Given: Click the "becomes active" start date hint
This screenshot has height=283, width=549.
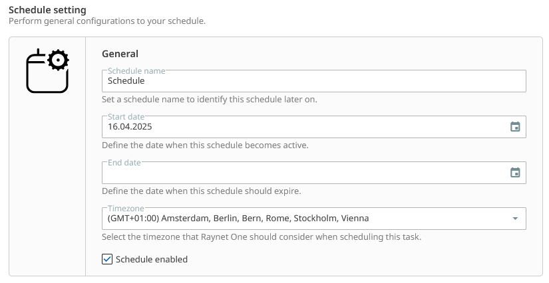Looking at the screenshot, I should 205,145.
